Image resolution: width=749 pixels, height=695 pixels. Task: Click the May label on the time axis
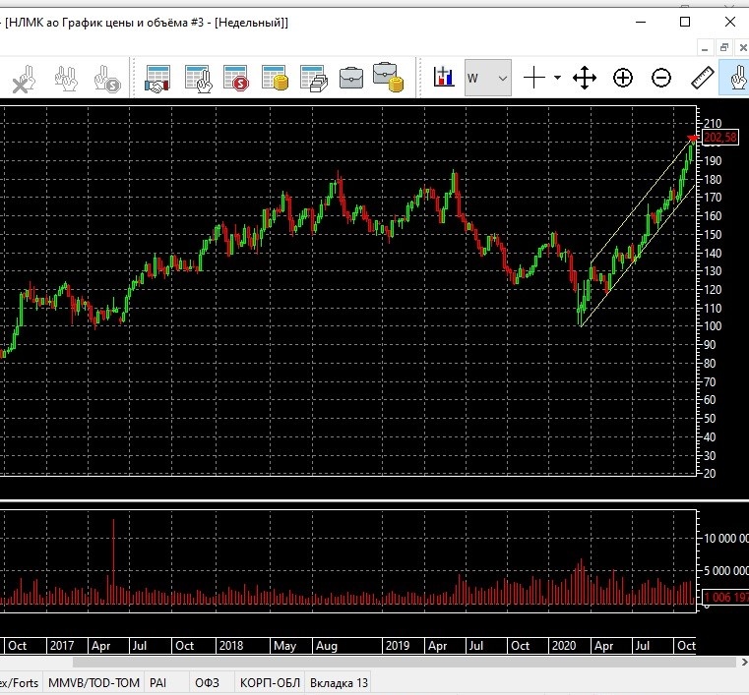pos(284,646)
